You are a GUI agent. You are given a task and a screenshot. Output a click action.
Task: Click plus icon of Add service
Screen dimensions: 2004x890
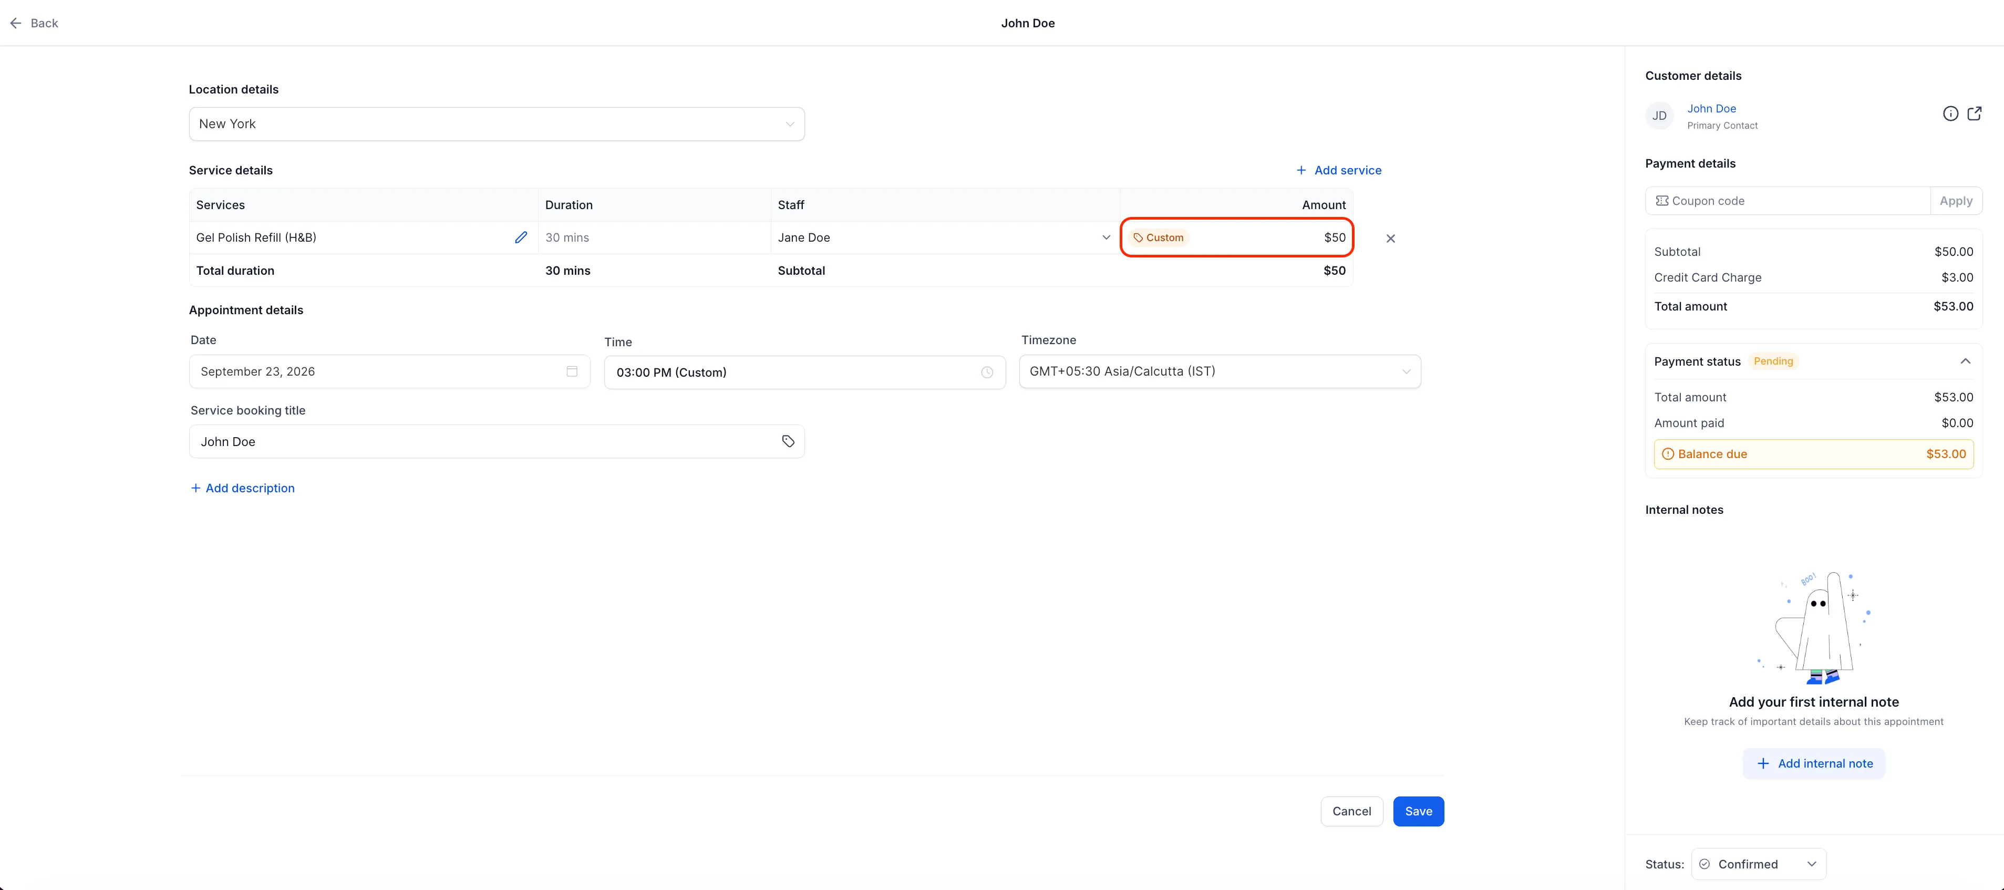click(x=1301, y=170)
